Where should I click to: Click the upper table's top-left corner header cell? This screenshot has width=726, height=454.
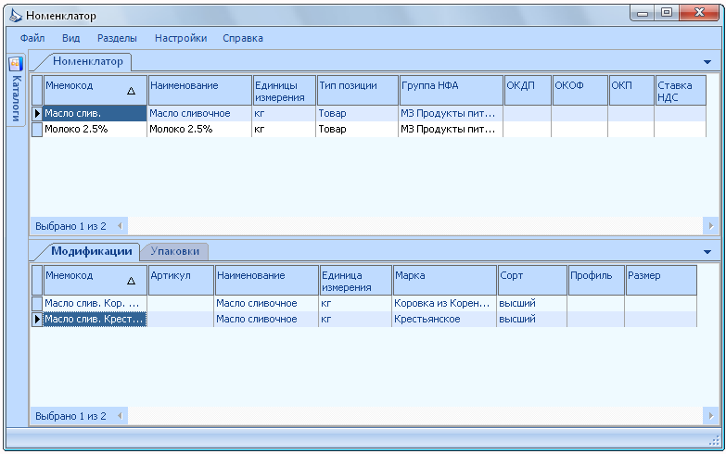[x=37, y=90]
